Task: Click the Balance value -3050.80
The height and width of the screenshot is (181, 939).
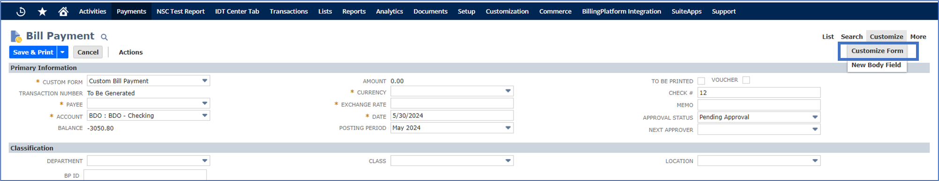Action: (x=100, y=128)
